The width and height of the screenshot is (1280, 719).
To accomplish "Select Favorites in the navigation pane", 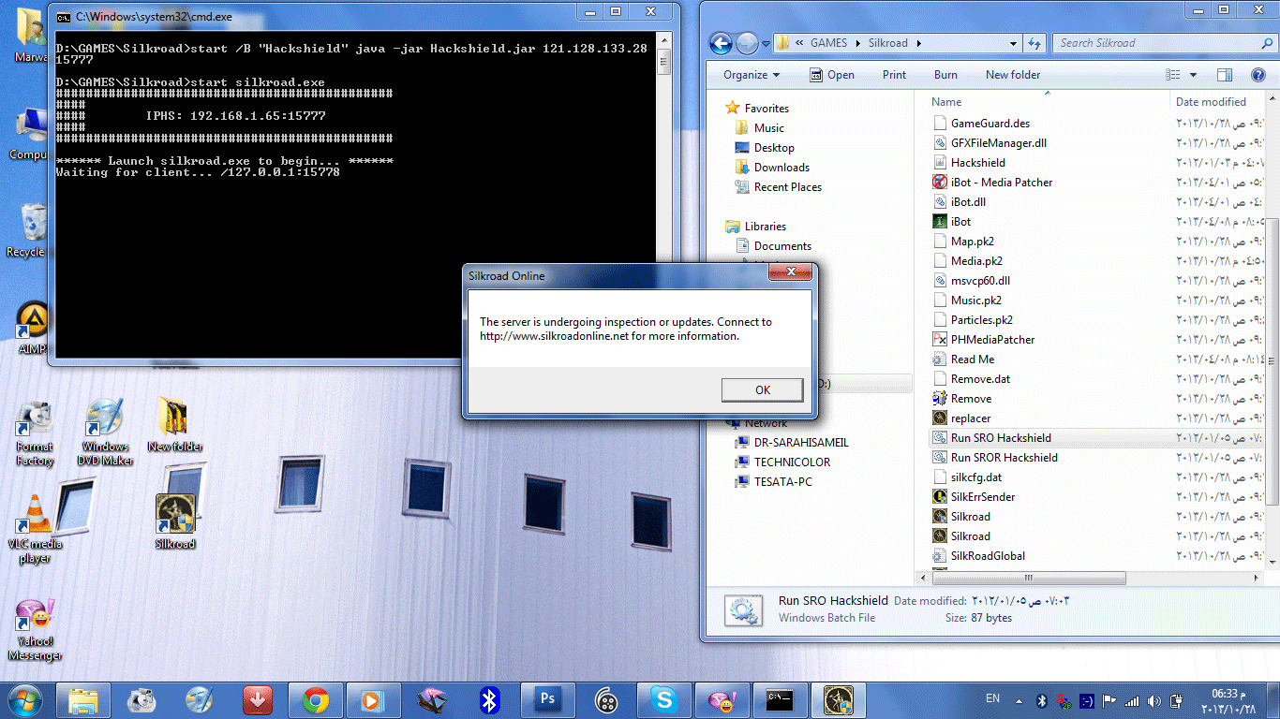I will [x=757, y=108].
